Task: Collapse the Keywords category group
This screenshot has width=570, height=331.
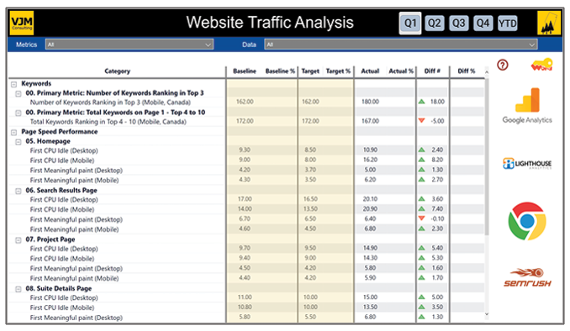Action: [13, 84]
